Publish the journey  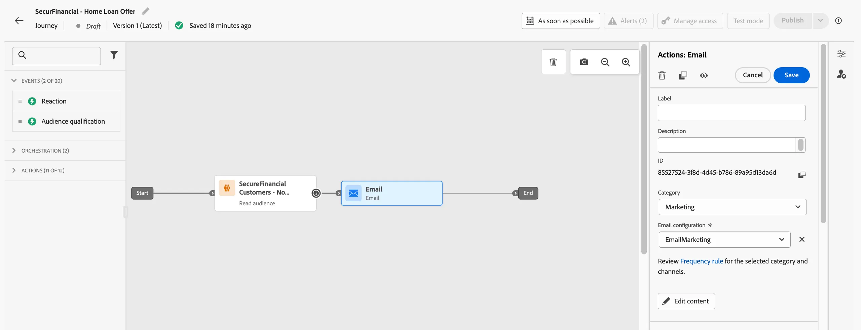[793, 21]
